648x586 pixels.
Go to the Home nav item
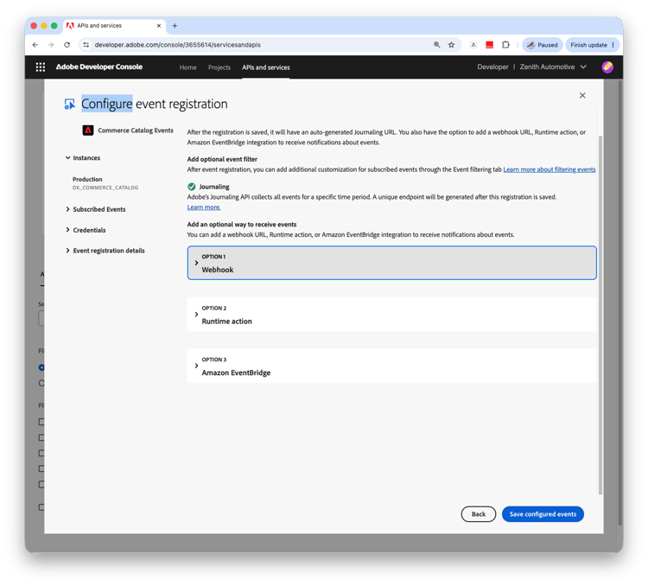(188, 67)
